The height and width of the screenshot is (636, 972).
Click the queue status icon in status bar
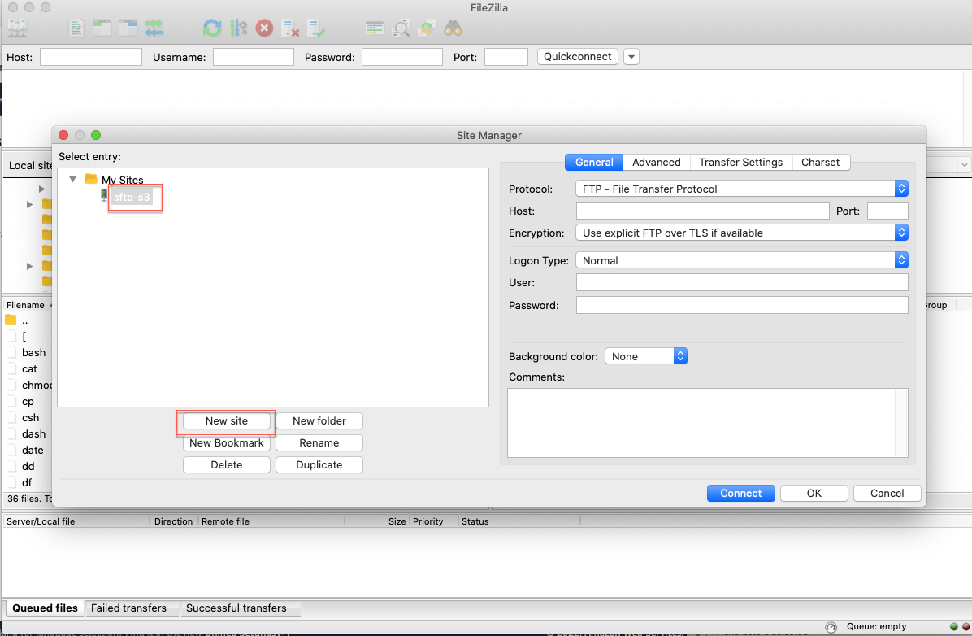click(831, 627)
